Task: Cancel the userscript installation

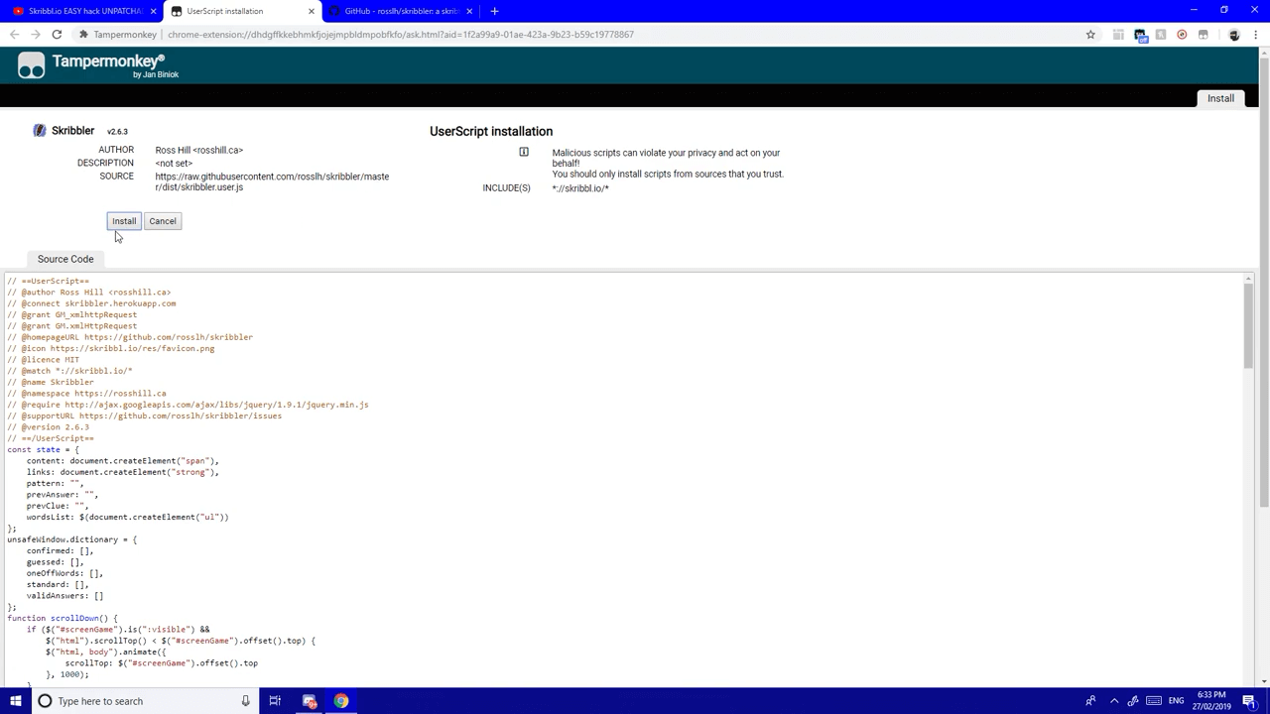Action: (x=163, y=221)
